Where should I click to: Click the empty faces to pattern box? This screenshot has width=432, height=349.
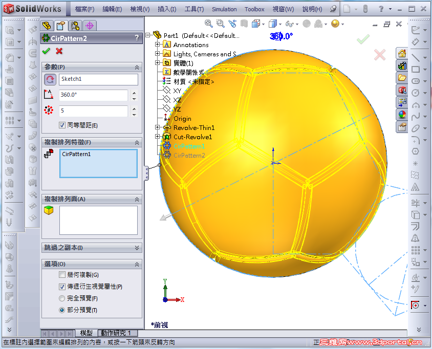[98, 220]
